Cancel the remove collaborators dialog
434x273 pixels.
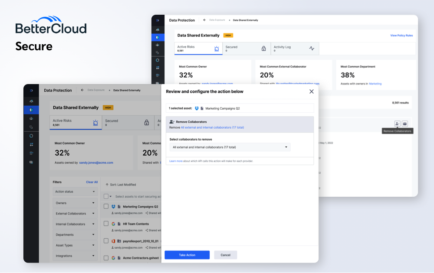pos(226,255)
